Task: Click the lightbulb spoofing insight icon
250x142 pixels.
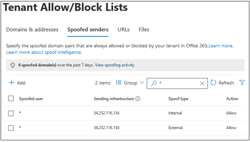Action: click(x=12, y=65)
